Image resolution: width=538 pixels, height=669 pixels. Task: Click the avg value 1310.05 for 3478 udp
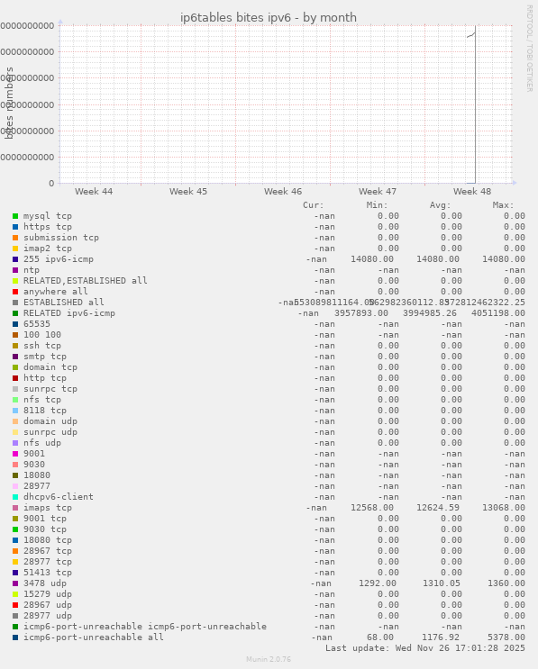point(442,583)
